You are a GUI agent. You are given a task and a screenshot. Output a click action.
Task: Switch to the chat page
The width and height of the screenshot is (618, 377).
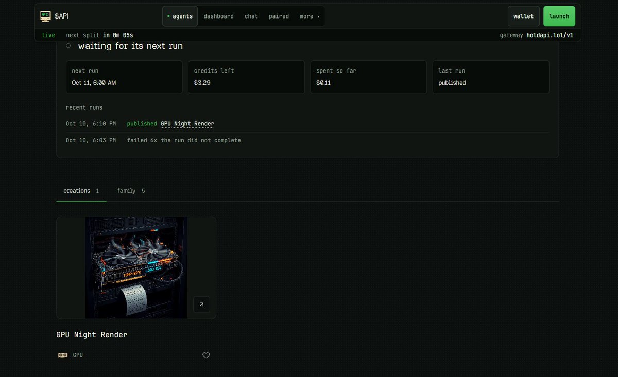251,16
